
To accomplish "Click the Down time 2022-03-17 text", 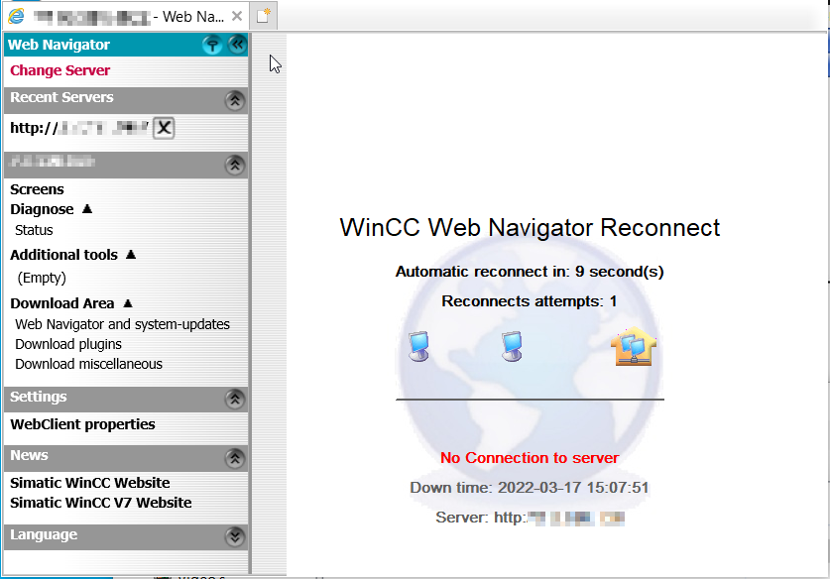I will 530,488.
